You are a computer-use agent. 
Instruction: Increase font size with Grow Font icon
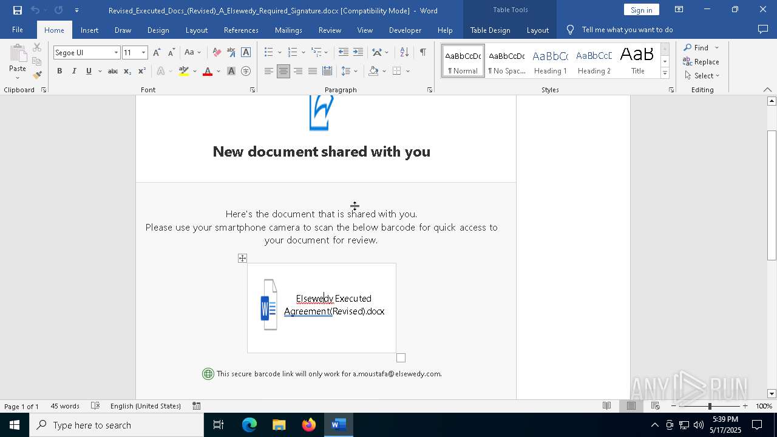click(x=157, y=52)
